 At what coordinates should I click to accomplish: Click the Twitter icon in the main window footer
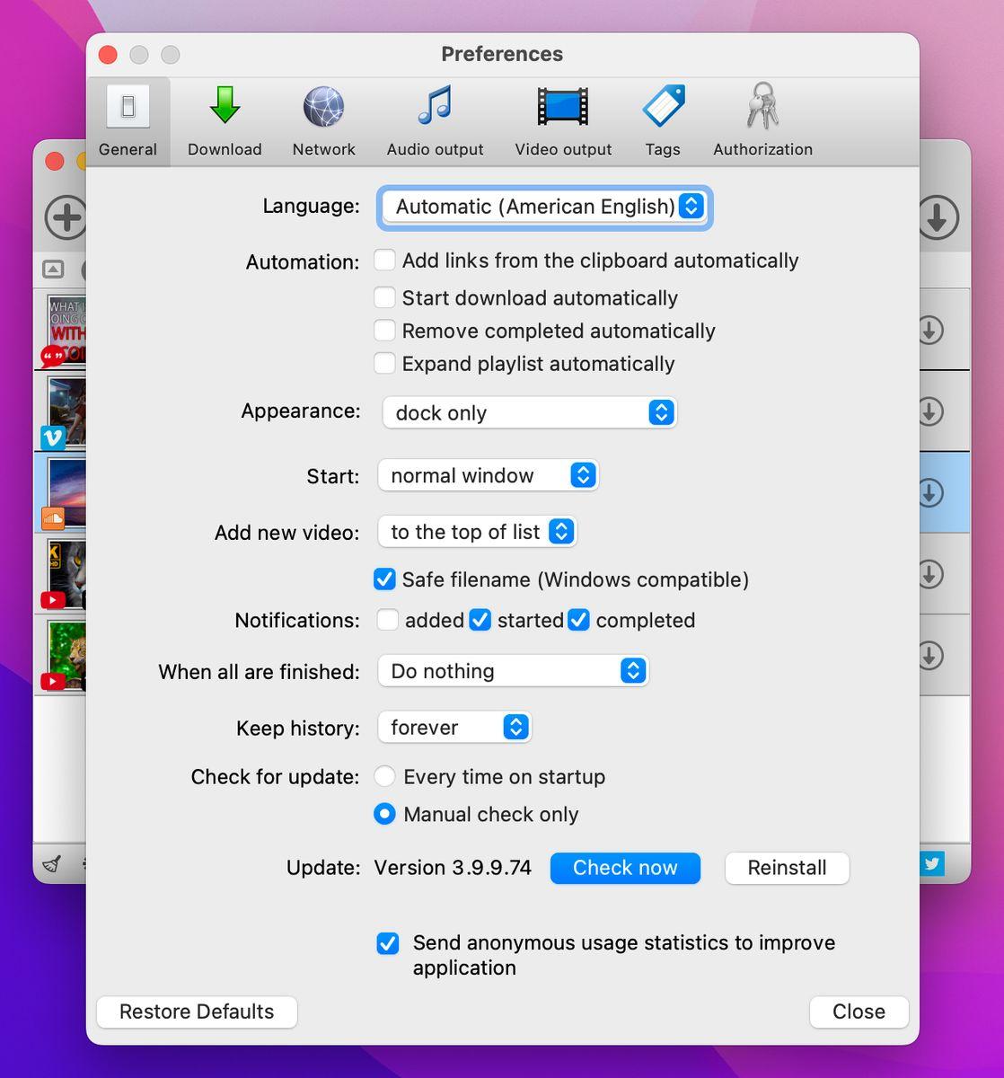[931, 864]
